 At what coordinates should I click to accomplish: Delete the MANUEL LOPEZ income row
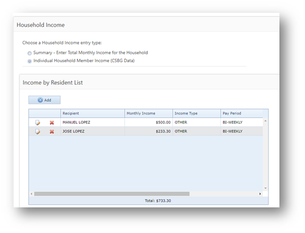click(52, 123)
